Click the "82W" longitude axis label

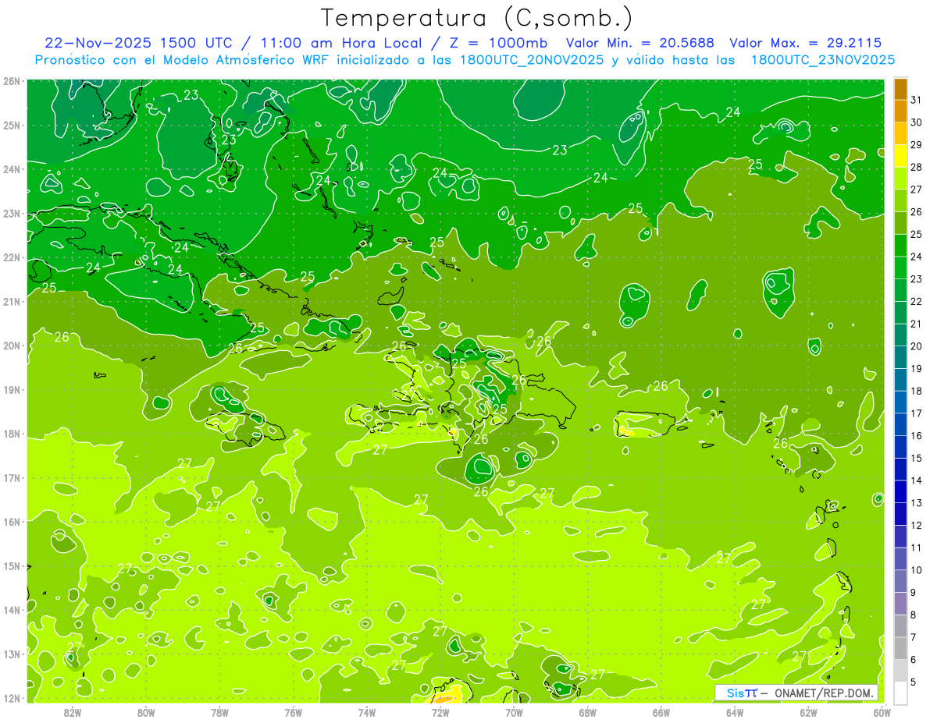point(73,712)
